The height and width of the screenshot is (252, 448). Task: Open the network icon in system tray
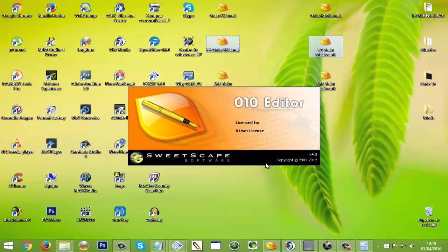[404, 246]
